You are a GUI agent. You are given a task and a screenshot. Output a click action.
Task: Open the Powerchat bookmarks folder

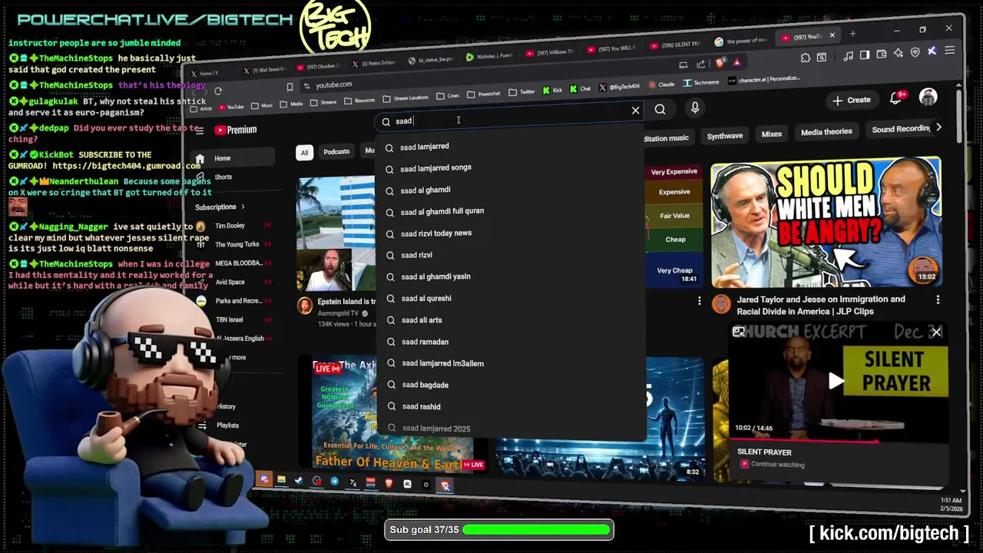point(484,94)
